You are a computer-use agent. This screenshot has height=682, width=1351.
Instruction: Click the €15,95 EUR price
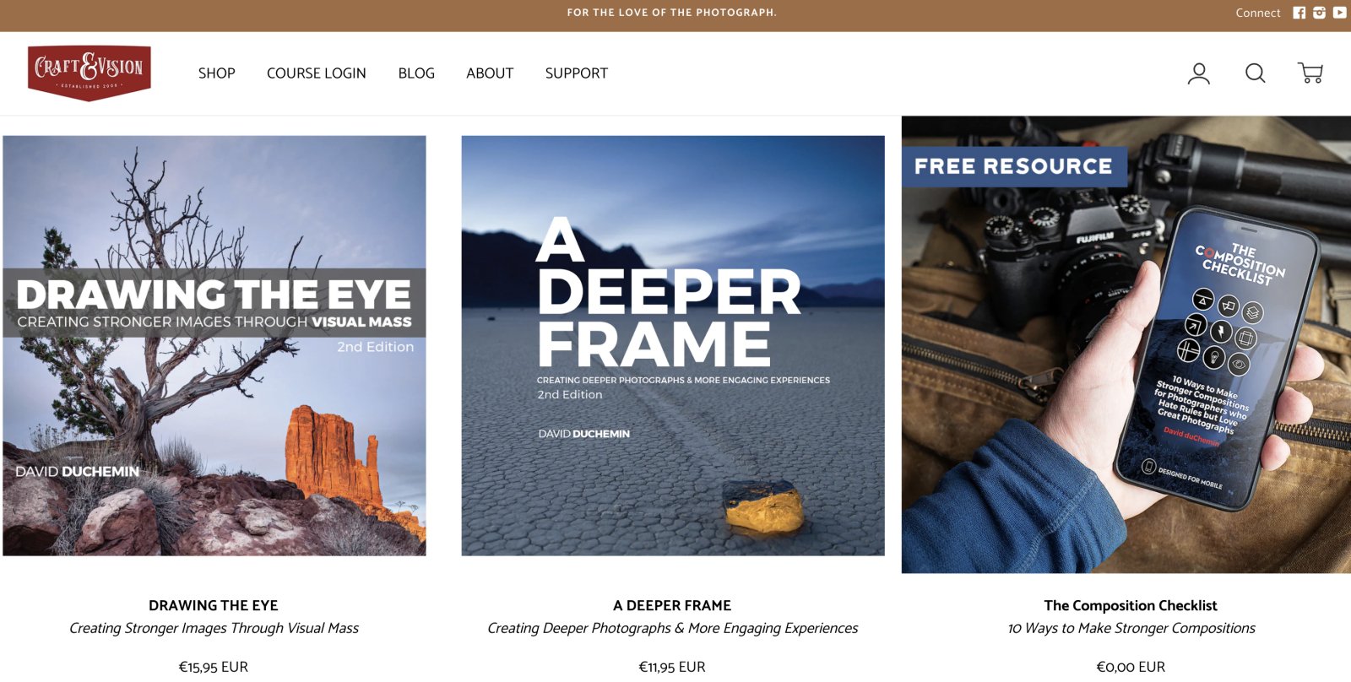click(x=214, y=667)
